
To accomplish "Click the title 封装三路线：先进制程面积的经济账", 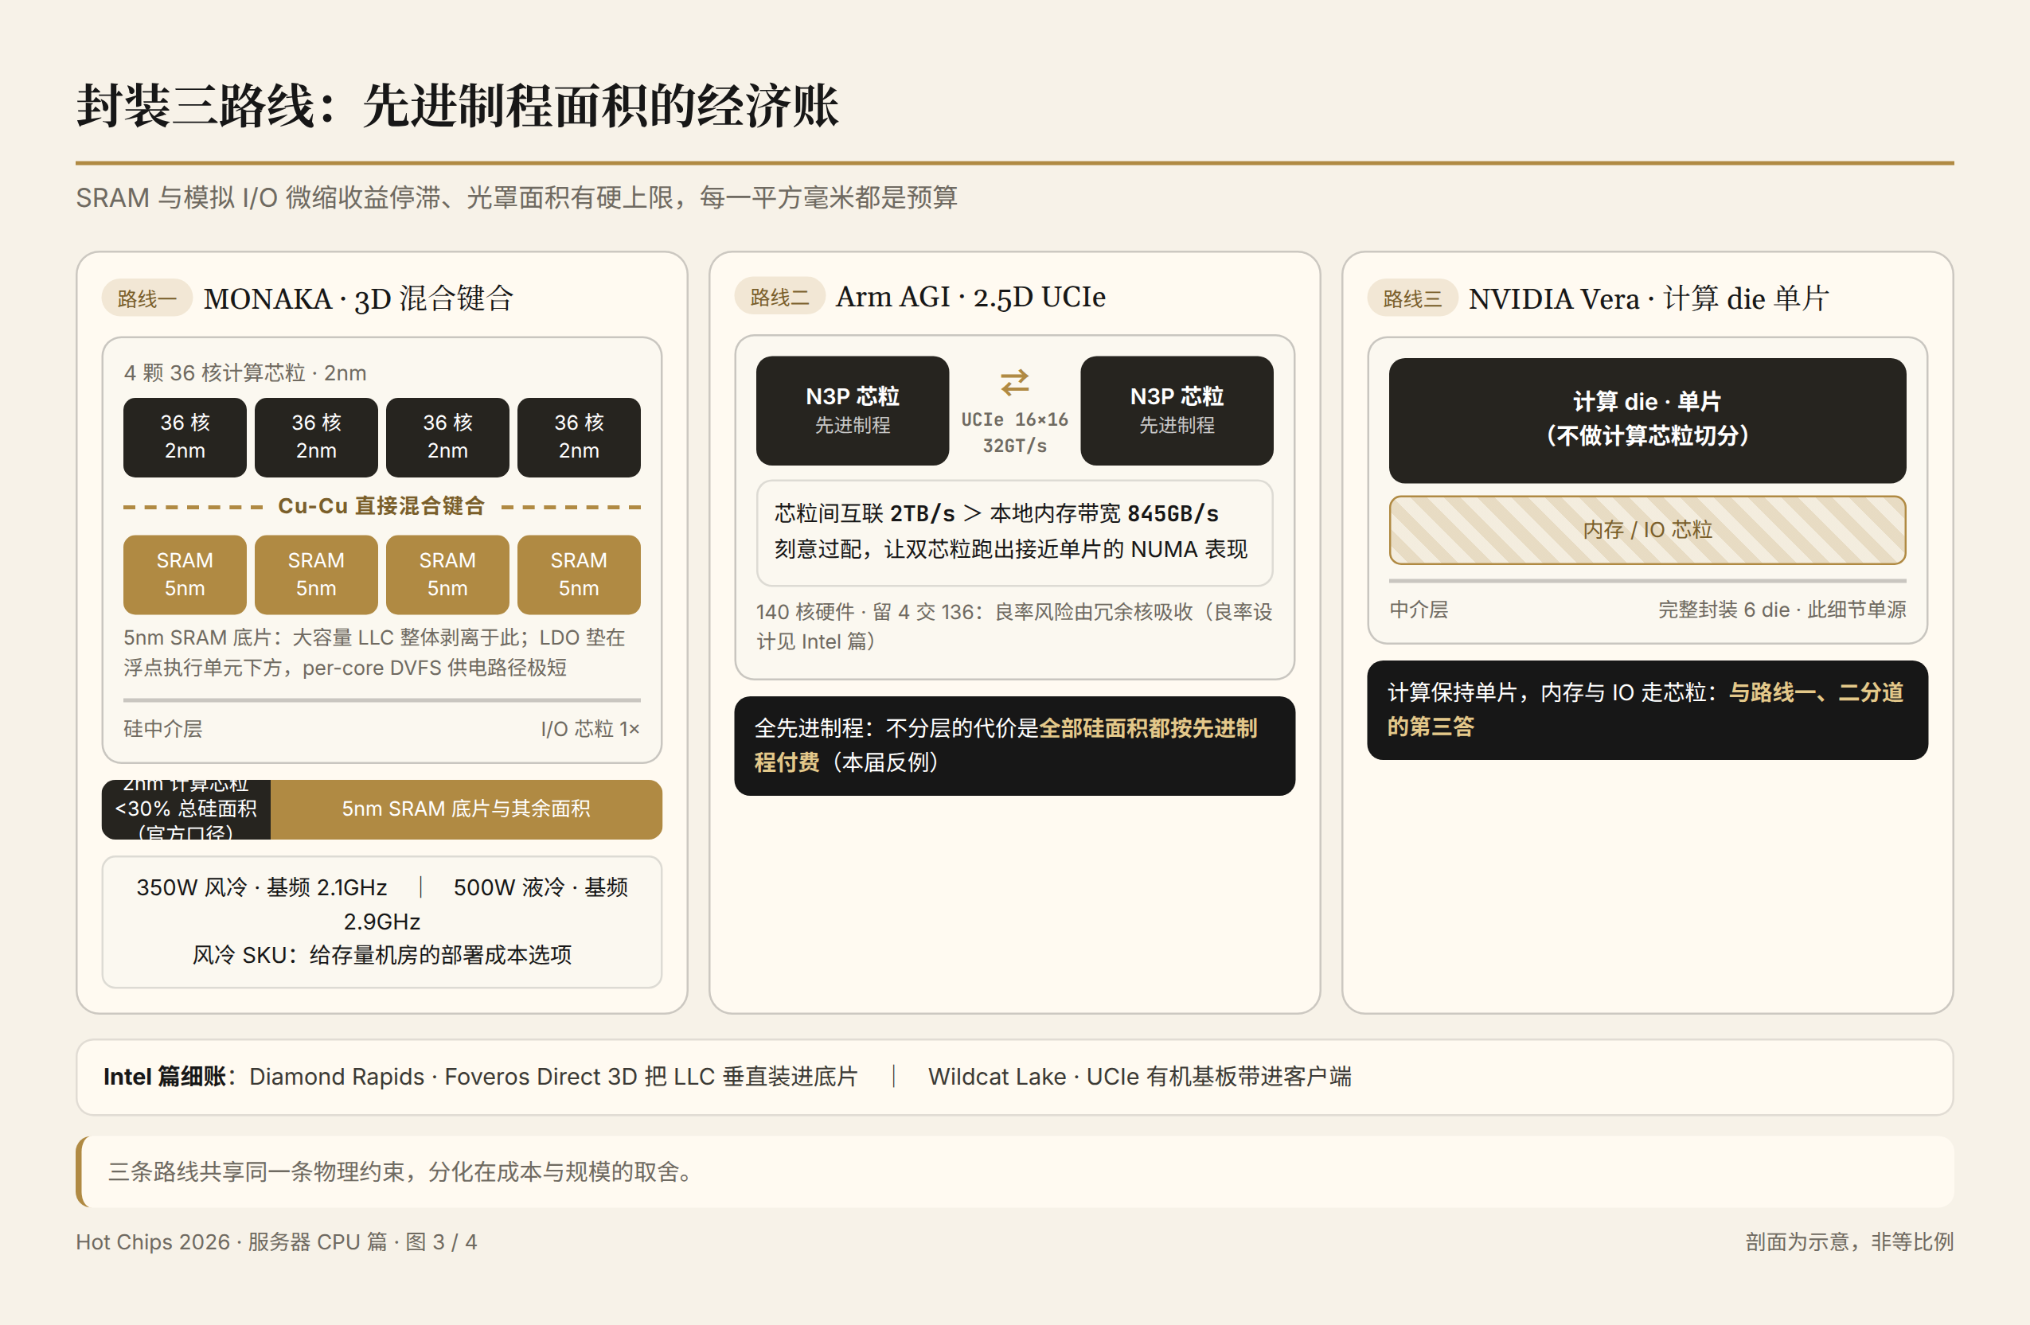I will pos(457,106).
